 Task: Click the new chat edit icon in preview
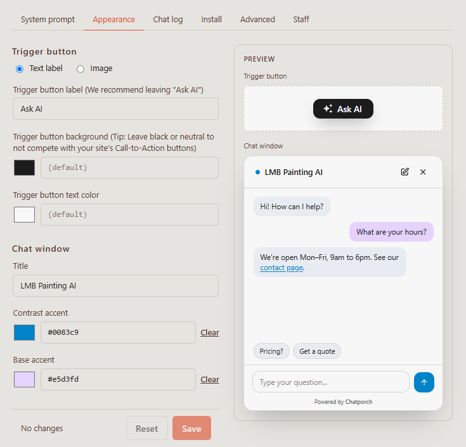(405, 172)
